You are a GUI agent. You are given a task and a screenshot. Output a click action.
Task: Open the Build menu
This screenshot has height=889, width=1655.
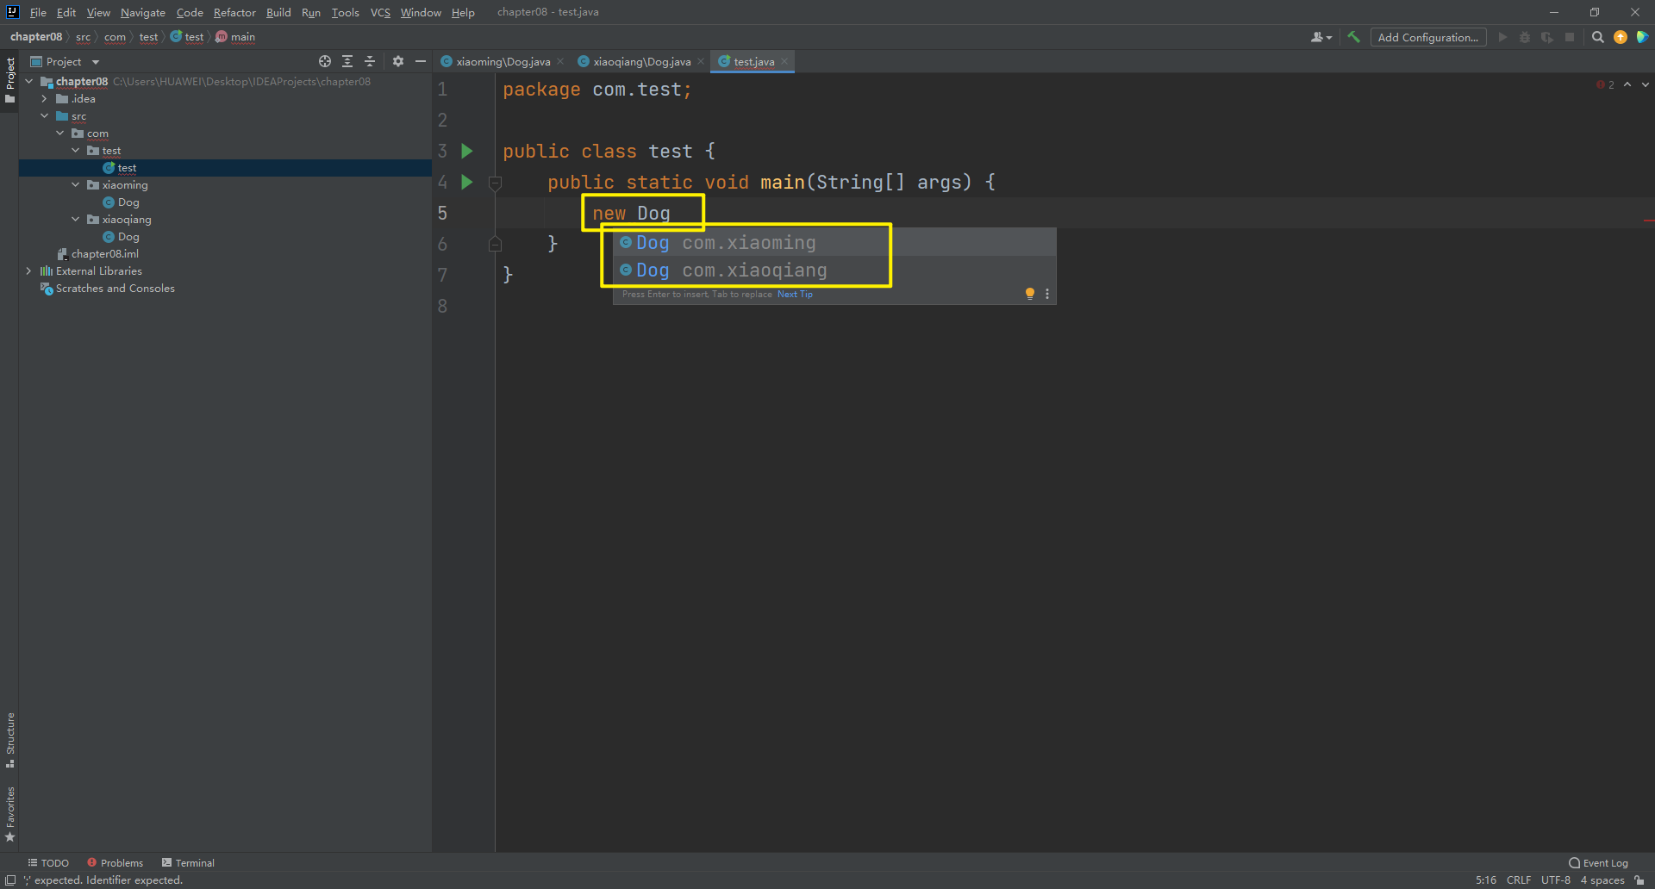pyautogui.click(x=278, y=12)
